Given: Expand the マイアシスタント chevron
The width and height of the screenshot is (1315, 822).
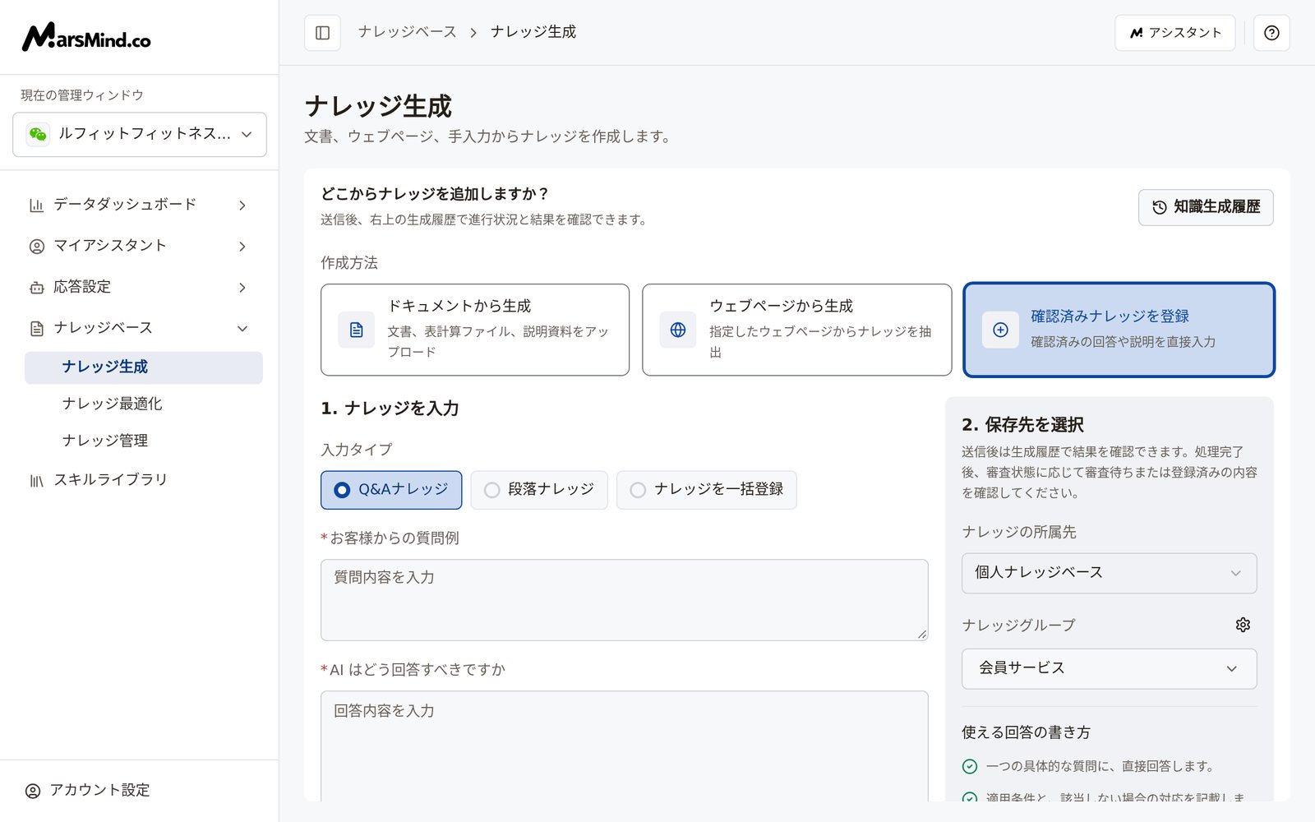Looking at the screenshot, I should coord(242,246).
